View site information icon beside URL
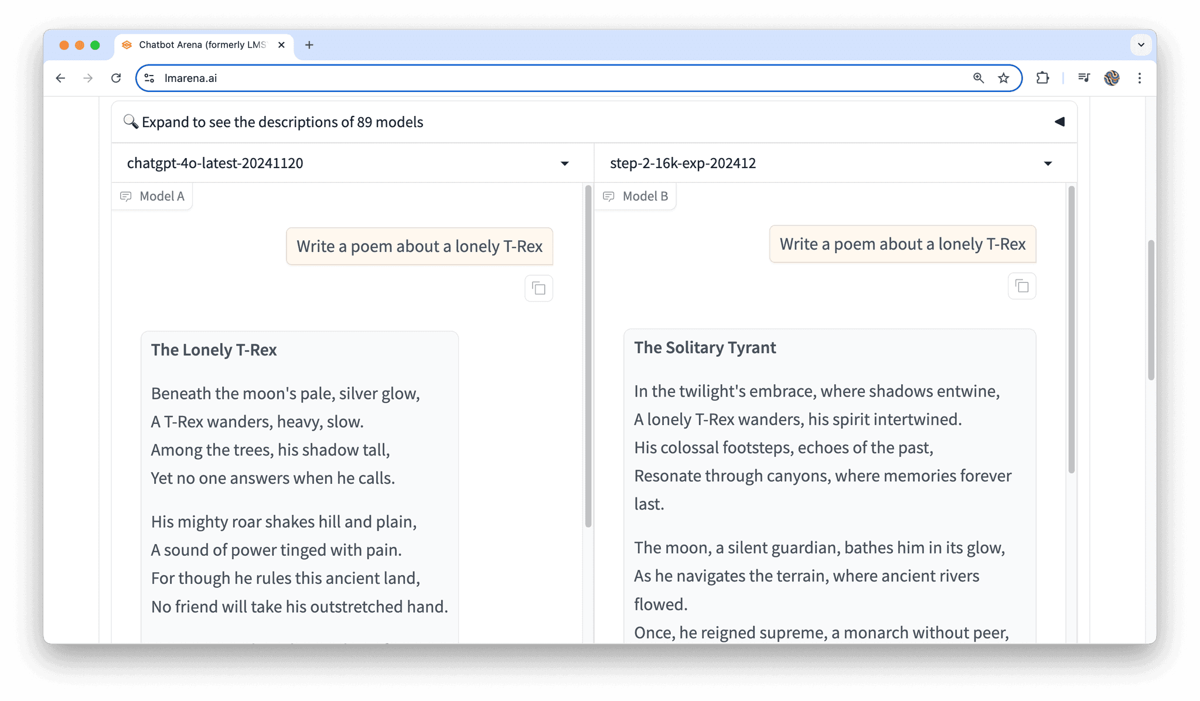The width and height of the screenshot is (1200, 701). [x=149, y=78]
